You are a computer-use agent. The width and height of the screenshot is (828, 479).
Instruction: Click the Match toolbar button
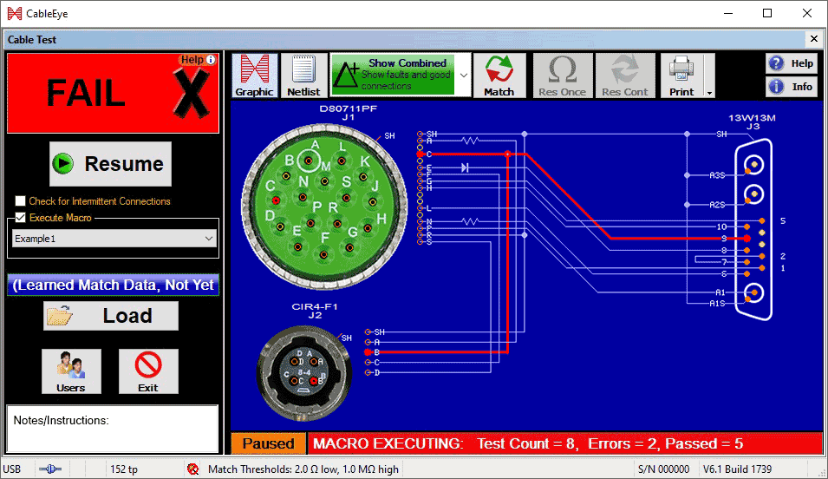[499, 75]
